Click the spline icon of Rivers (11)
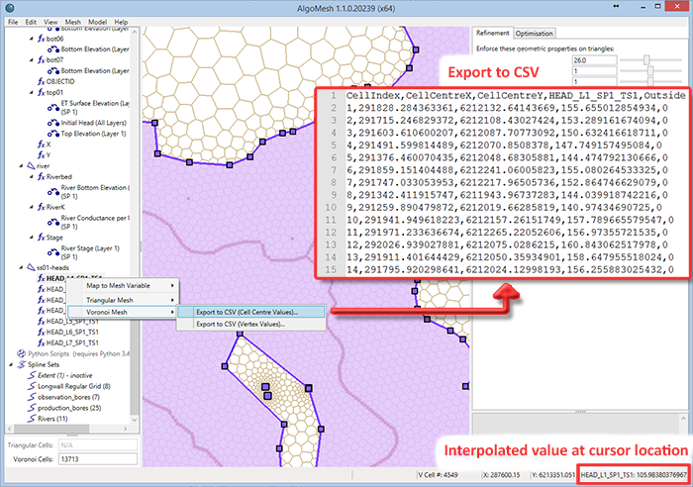This screenshot has height=487, width=693. pos(32,419)
